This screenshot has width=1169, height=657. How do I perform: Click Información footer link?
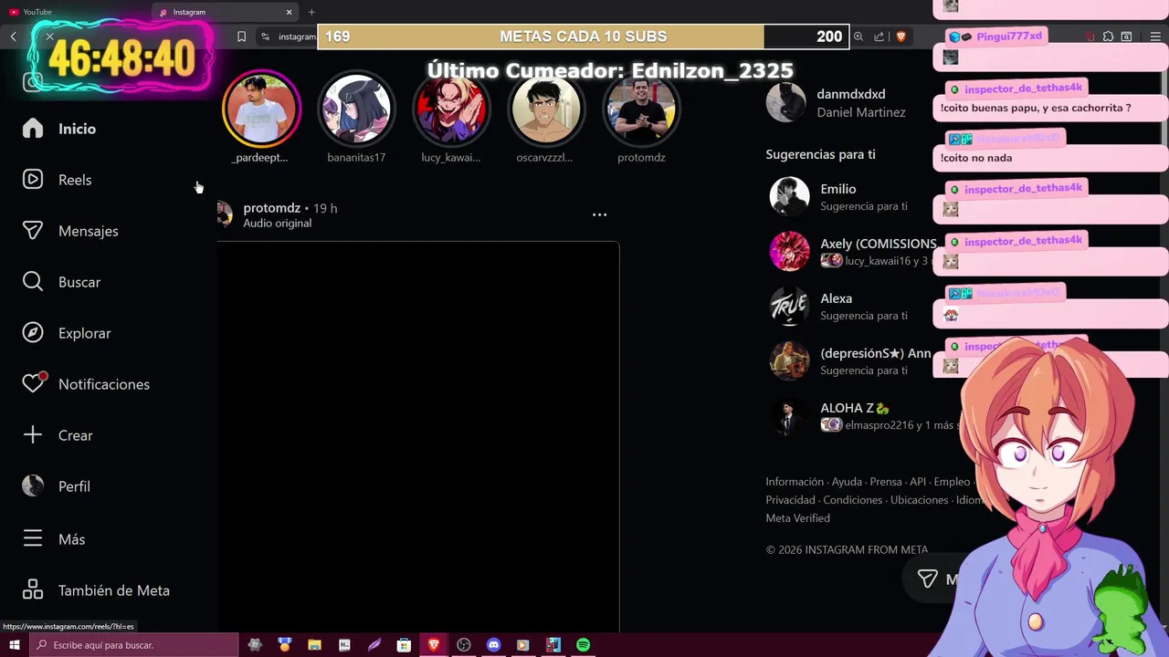click(x=795, y=482)
